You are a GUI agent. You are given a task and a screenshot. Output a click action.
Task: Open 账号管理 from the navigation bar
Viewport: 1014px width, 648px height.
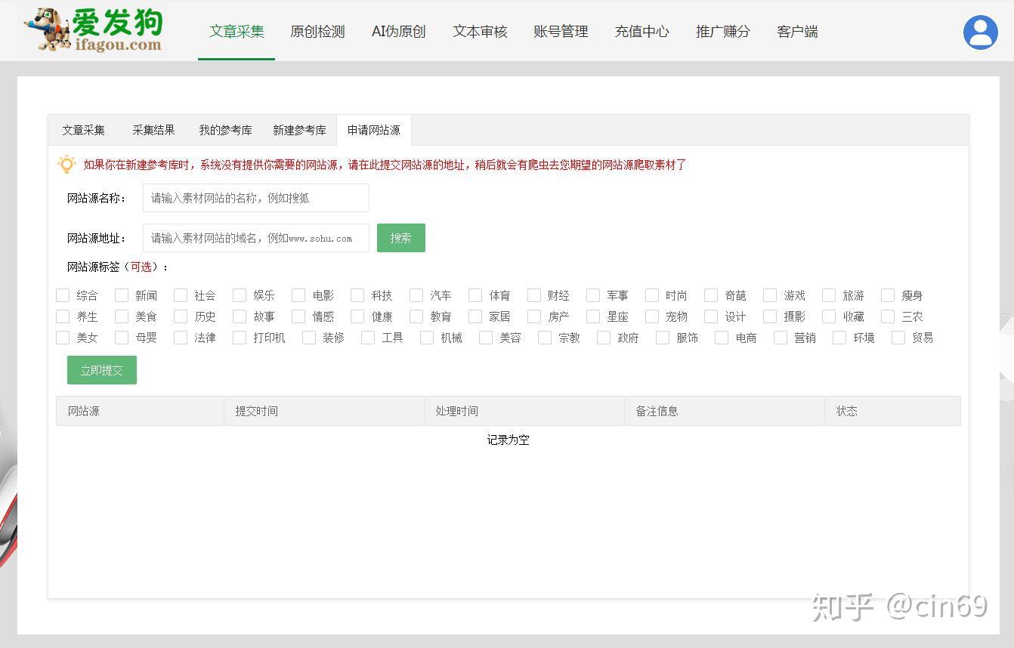click(561, 32)
